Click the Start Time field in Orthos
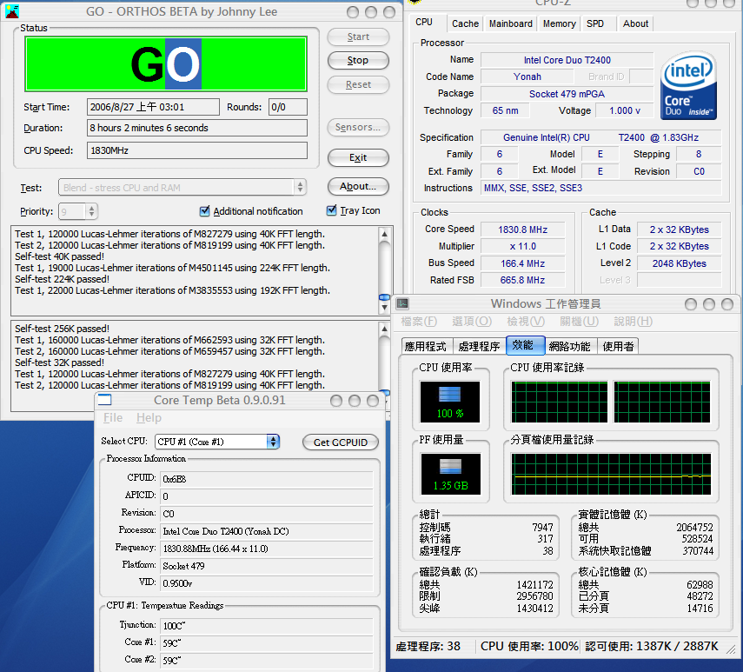This screenshot has height=672, width=743. pos(153,107)
